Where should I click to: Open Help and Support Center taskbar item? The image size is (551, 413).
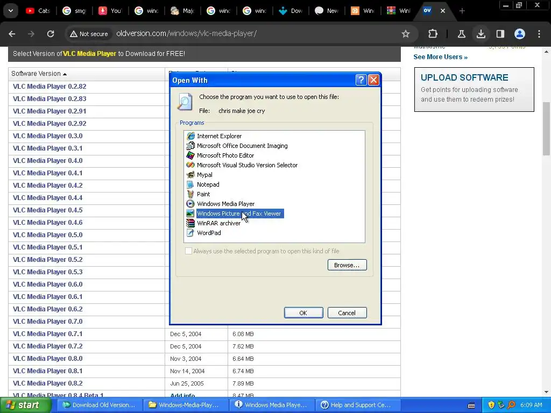tap(358, 405)
